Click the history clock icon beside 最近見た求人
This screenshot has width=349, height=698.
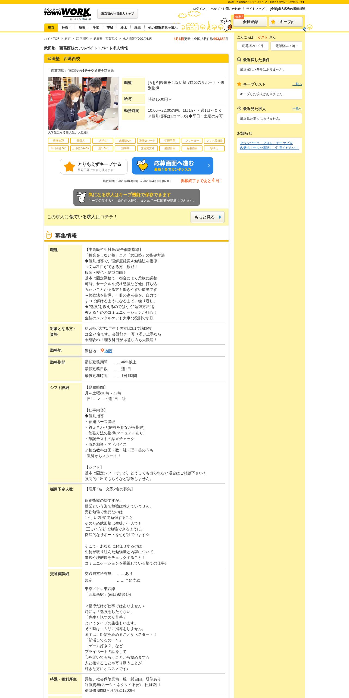[x=239, y=108]
